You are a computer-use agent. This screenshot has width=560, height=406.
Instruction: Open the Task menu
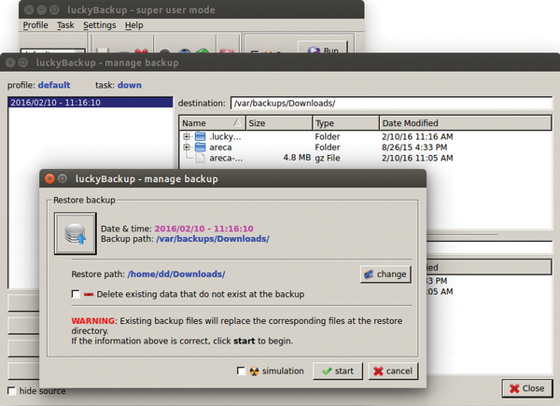point(65,25)
